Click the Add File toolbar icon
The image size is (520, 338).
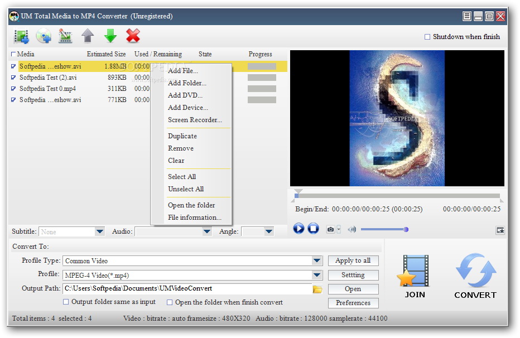point(22,37)
